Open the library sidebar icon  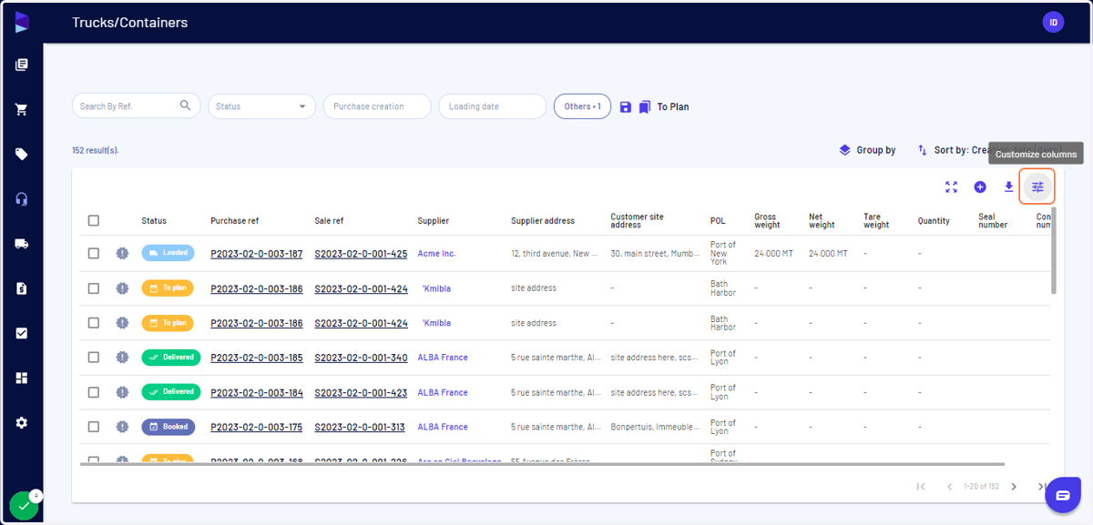[22, 65]
